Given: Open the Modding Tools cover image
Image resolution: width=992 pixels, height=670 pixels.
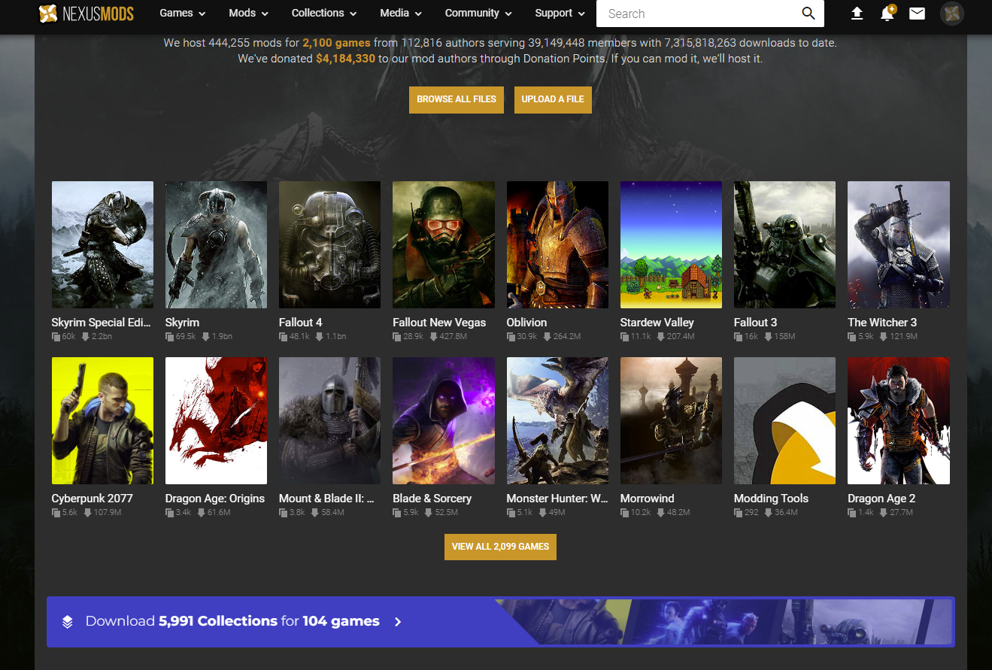Looking at the screenshot, I should tap(784, 420).
